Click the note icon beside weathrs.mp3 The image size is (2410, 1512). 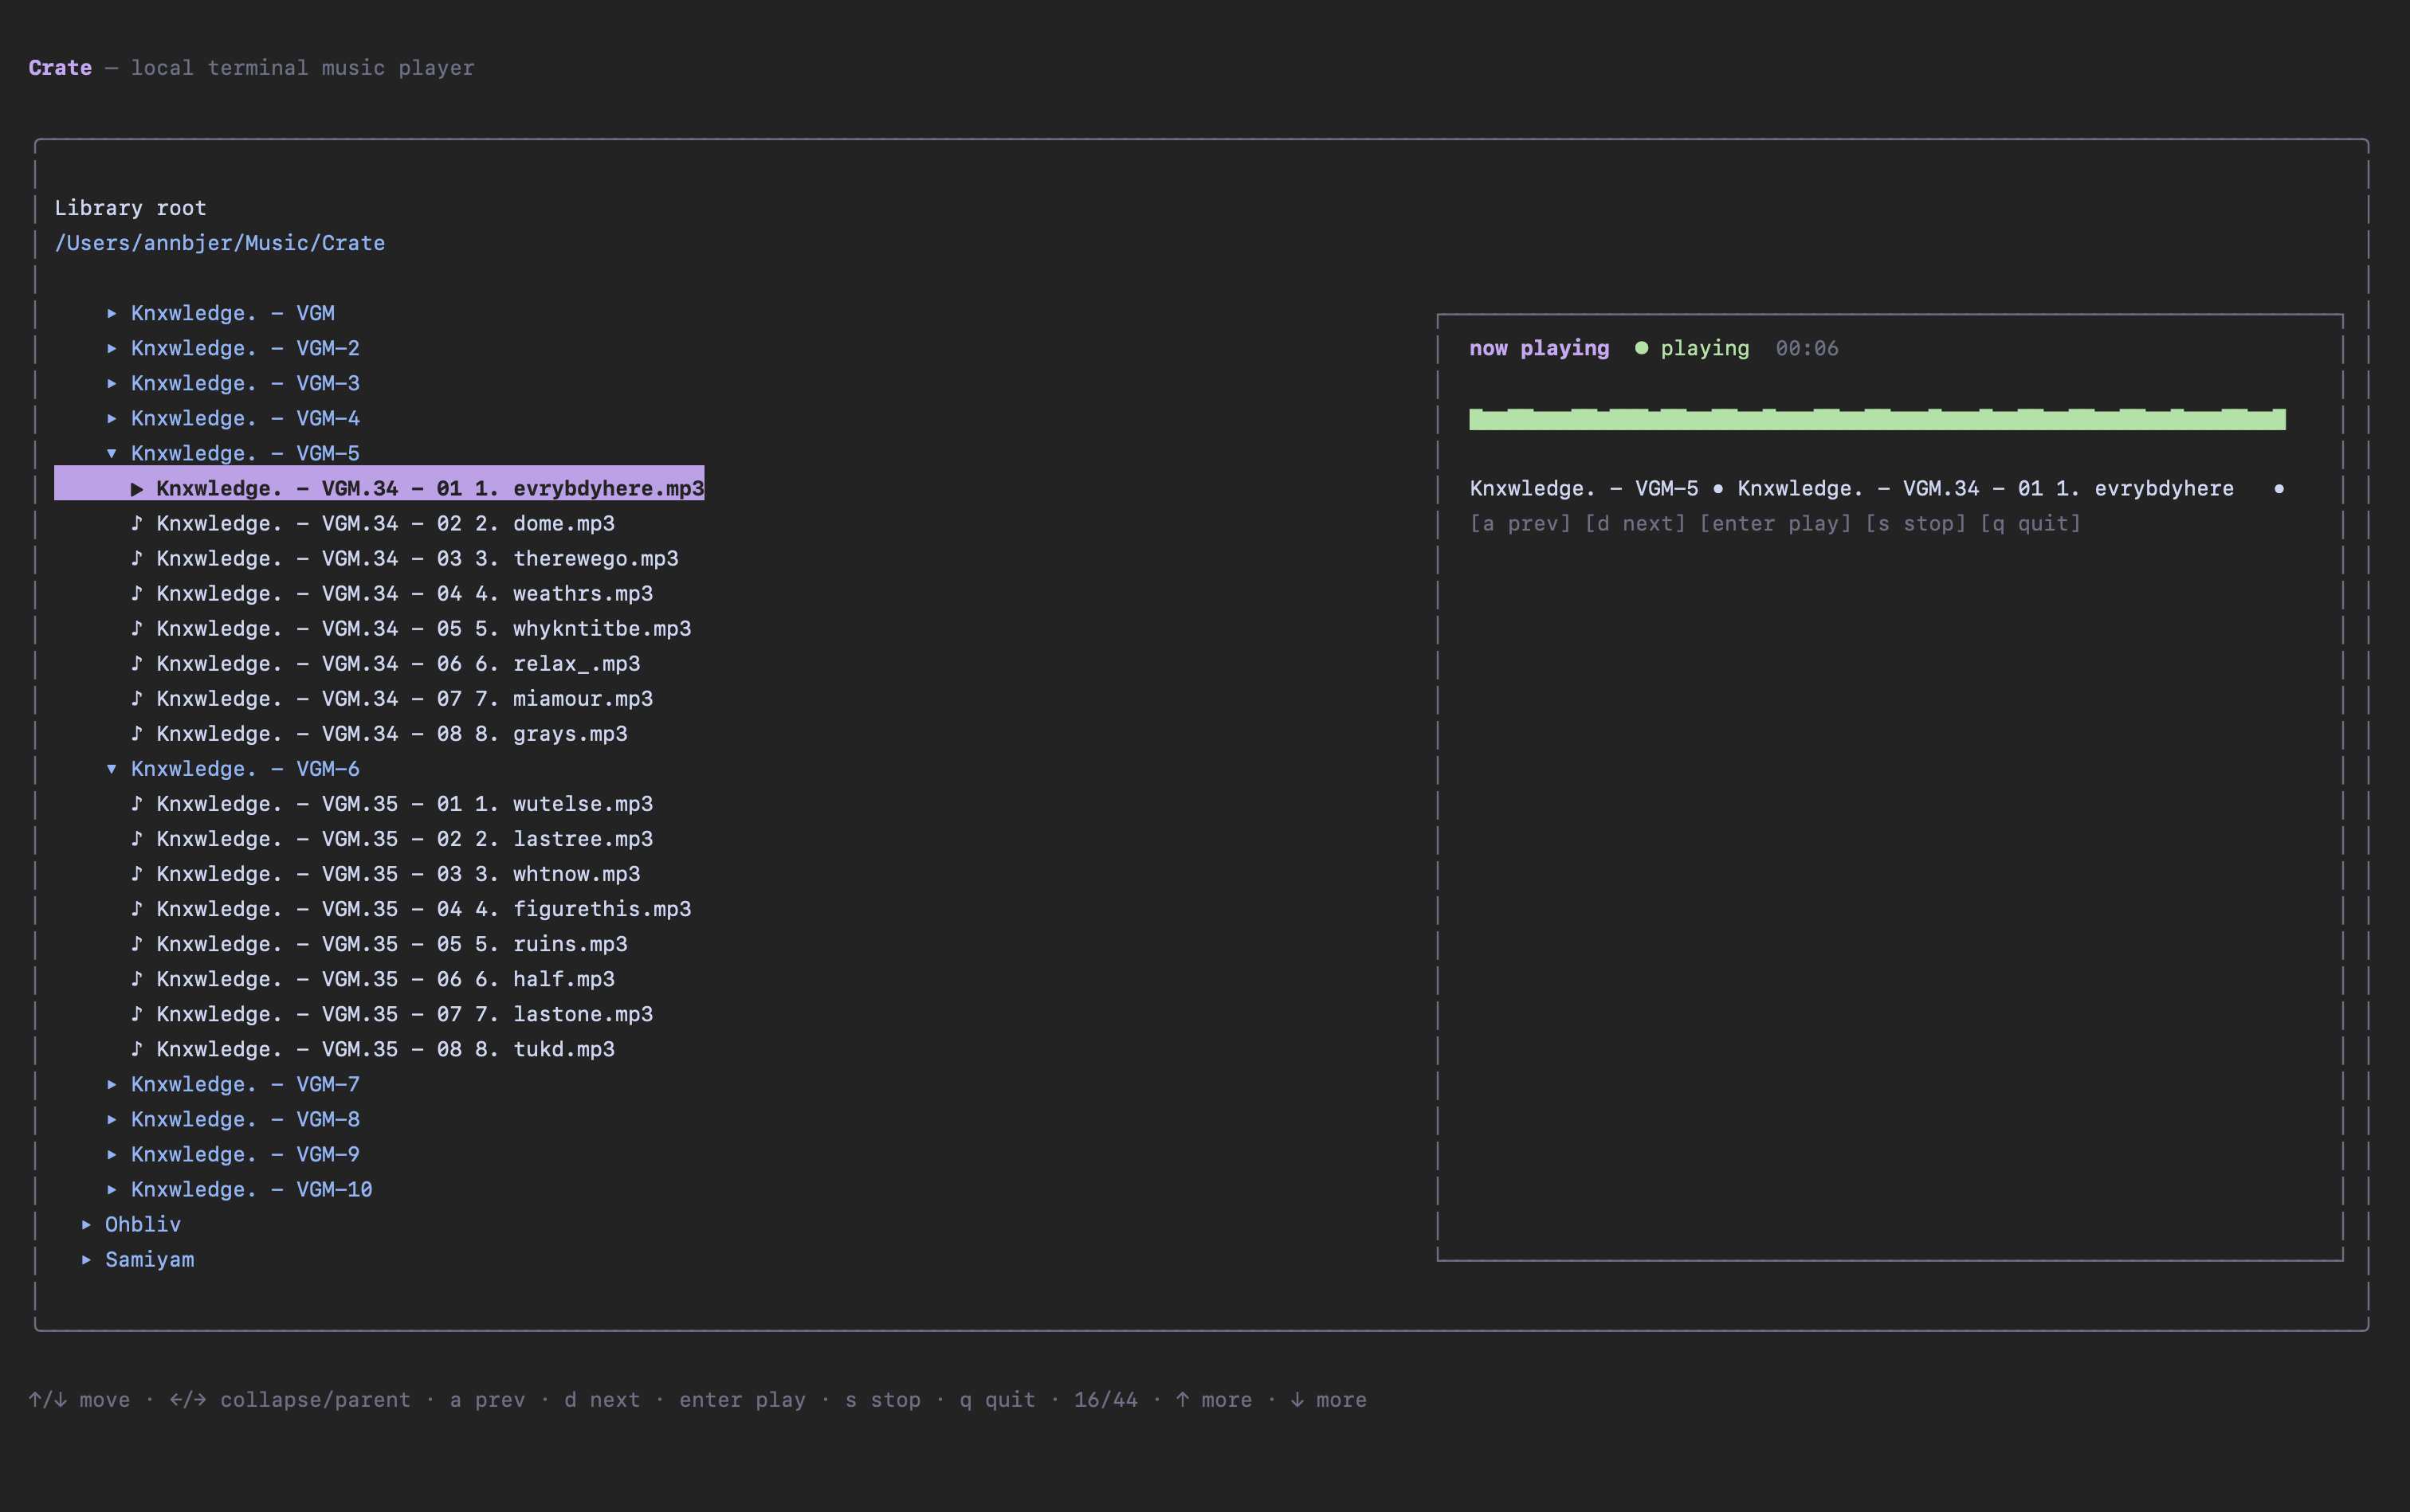click(137, 593)
